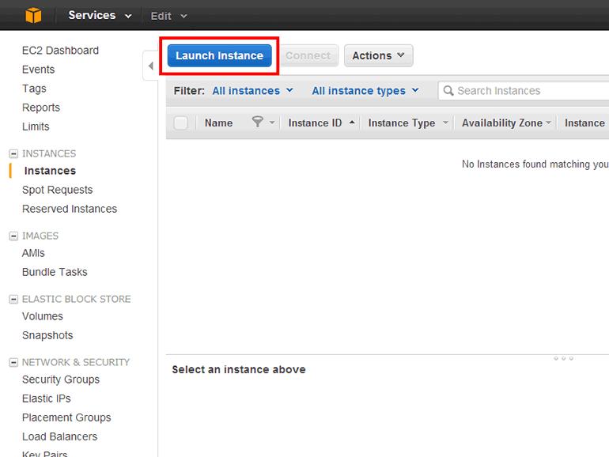Collapse the IMAGES section
Screen dimensions: 609x457
(13, 236)
